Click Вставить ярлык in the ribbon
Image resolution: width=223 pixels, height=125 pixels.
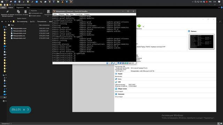coord(35,16)
